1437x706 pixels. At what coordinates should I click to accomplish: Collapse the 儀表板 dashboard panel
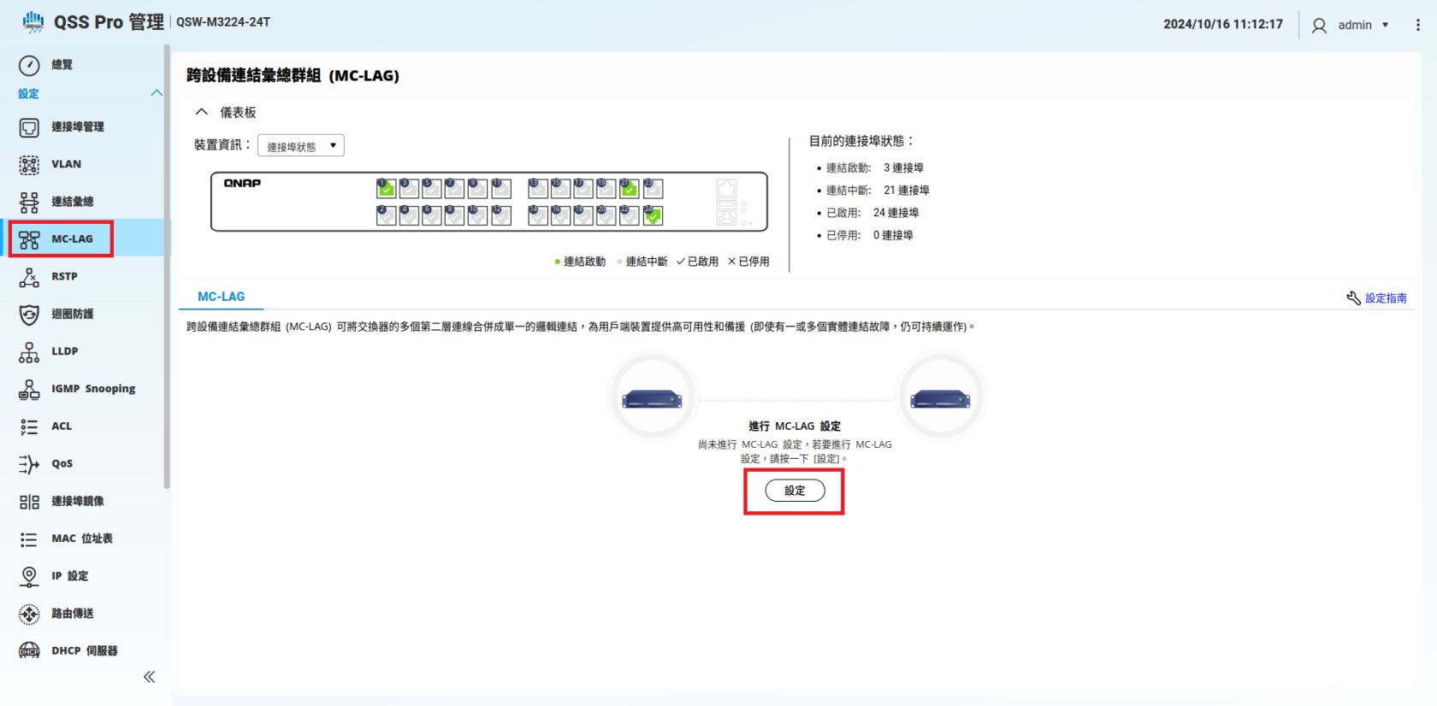[x=202, y=112]
